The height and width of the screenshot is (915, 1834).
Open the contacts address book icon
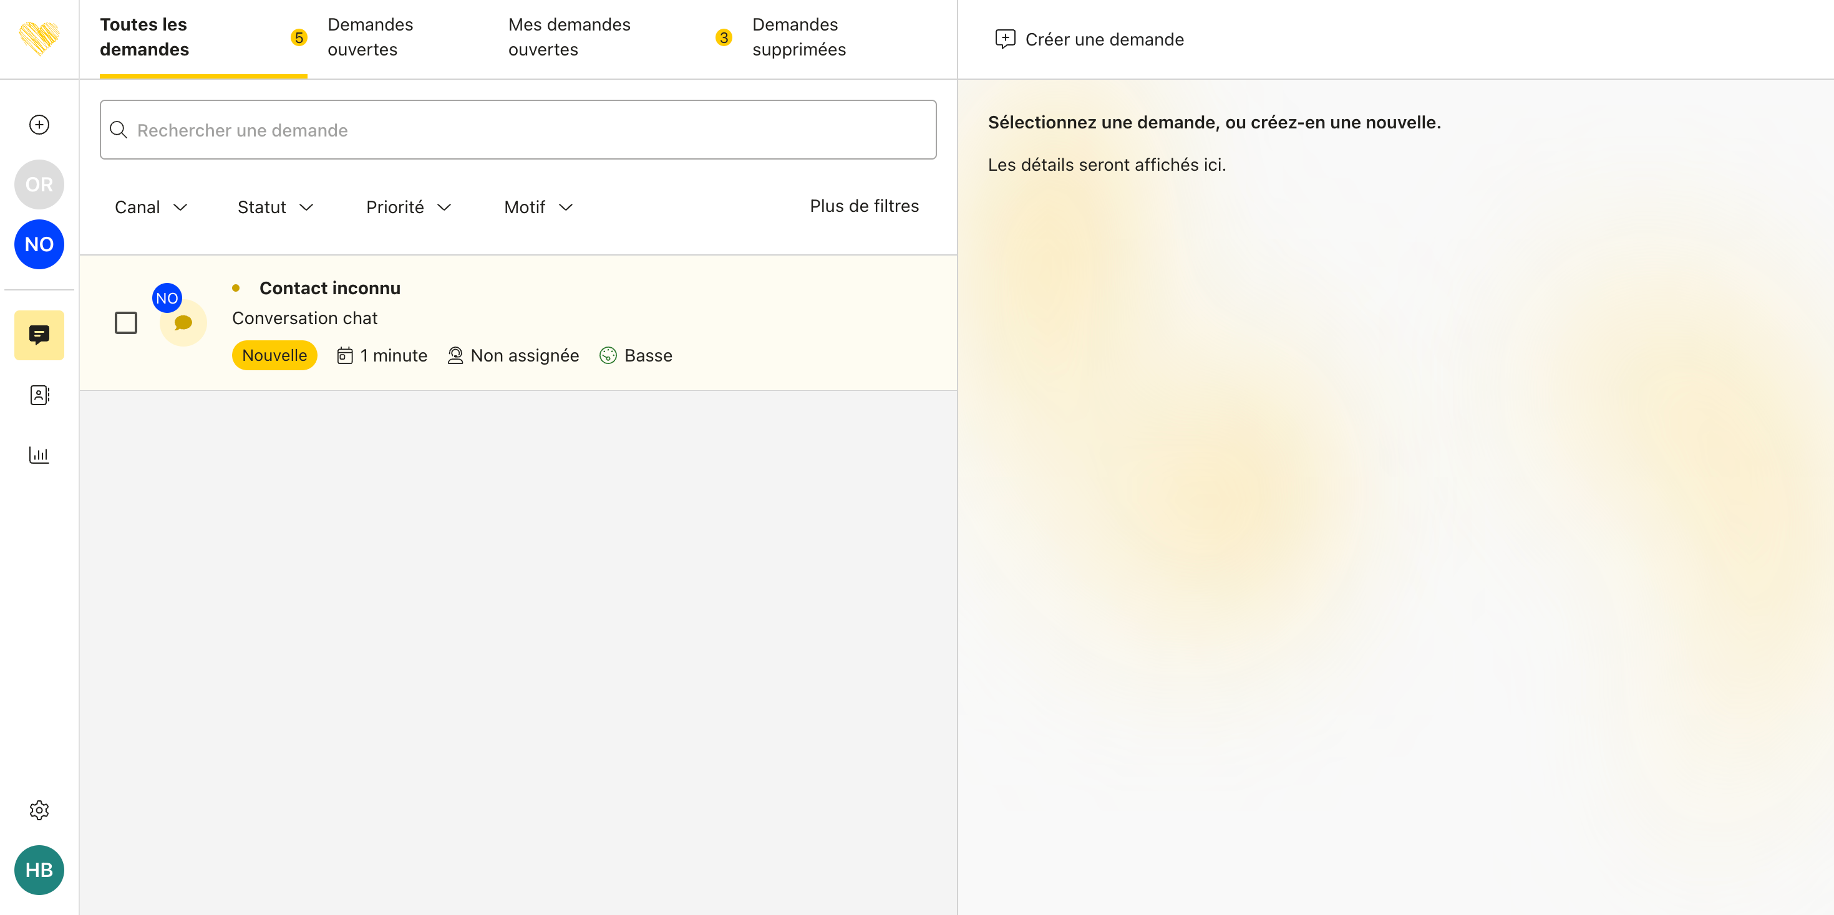(39, 395)
